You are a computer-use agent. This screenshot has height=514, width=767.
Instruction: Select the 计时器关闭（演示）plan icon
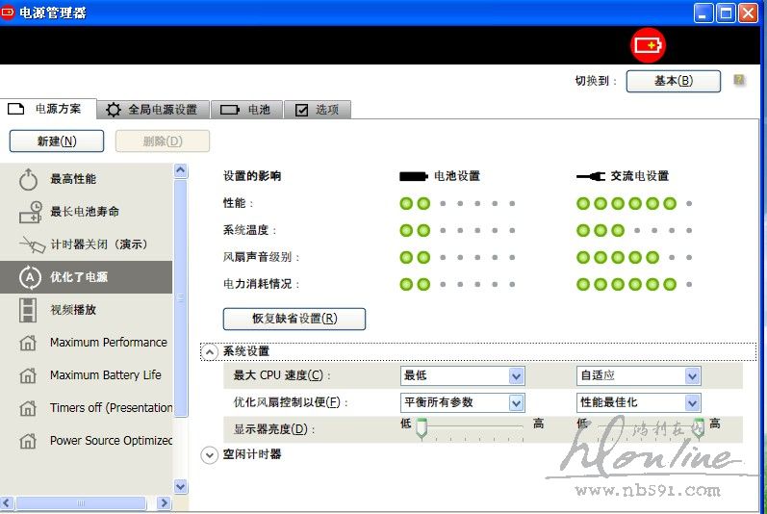tap(30, 244)
